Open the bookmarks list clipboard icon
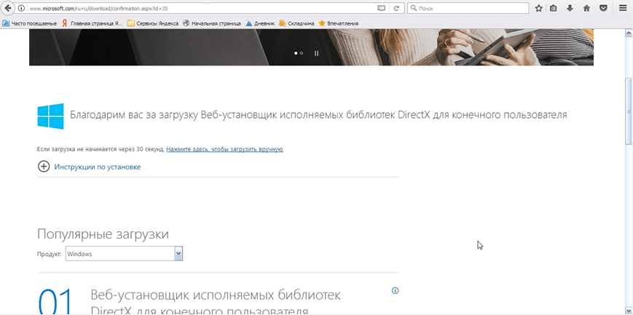 coord(554,8)
